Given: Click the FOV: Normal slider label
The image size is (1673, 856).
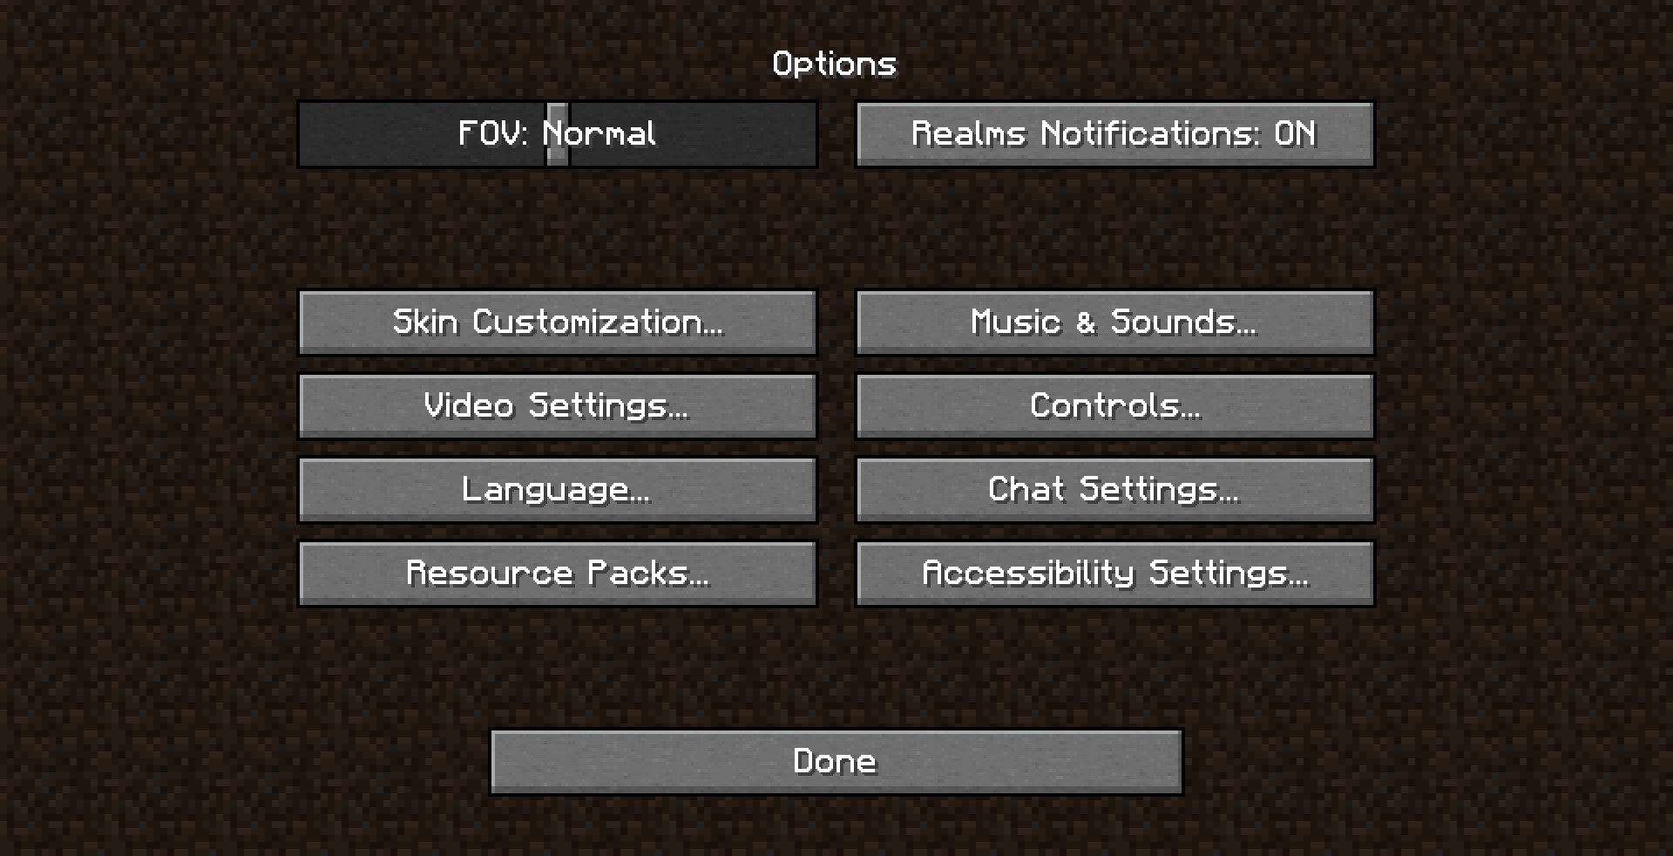Looking at the screenshot, I should pos(558,133).
